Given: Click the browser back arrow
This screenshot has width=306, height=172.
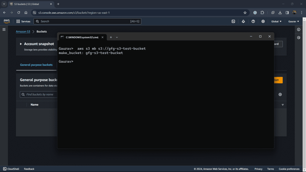Looking at the screenshot, I should click(x=4, y=12).
